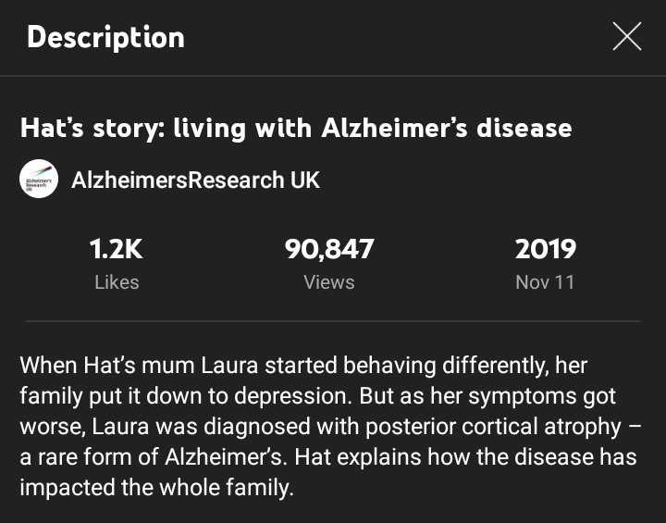
Task: Tap the last line "impacted the whole family."
Action: pyautogui.click(x=156, y=488)
